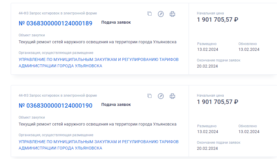Click submission deadline 20.02.2024 in first card
Screen dimensions: 277x159
207,66
